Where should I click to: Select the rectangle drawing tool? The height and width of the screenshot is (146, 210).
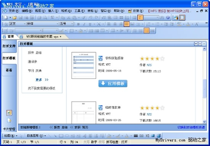click(x=61, y=136)
